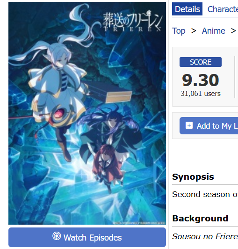This screenshot has height=249, width=238.
Task: Click the Synopsis heading
Action: pyautogui.click(x=193, y=177)
